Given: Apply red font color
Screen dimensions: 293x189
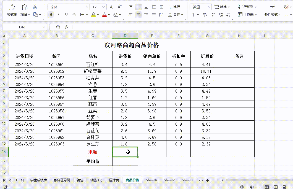Looking at the screenshot, I should coord(104,15).
